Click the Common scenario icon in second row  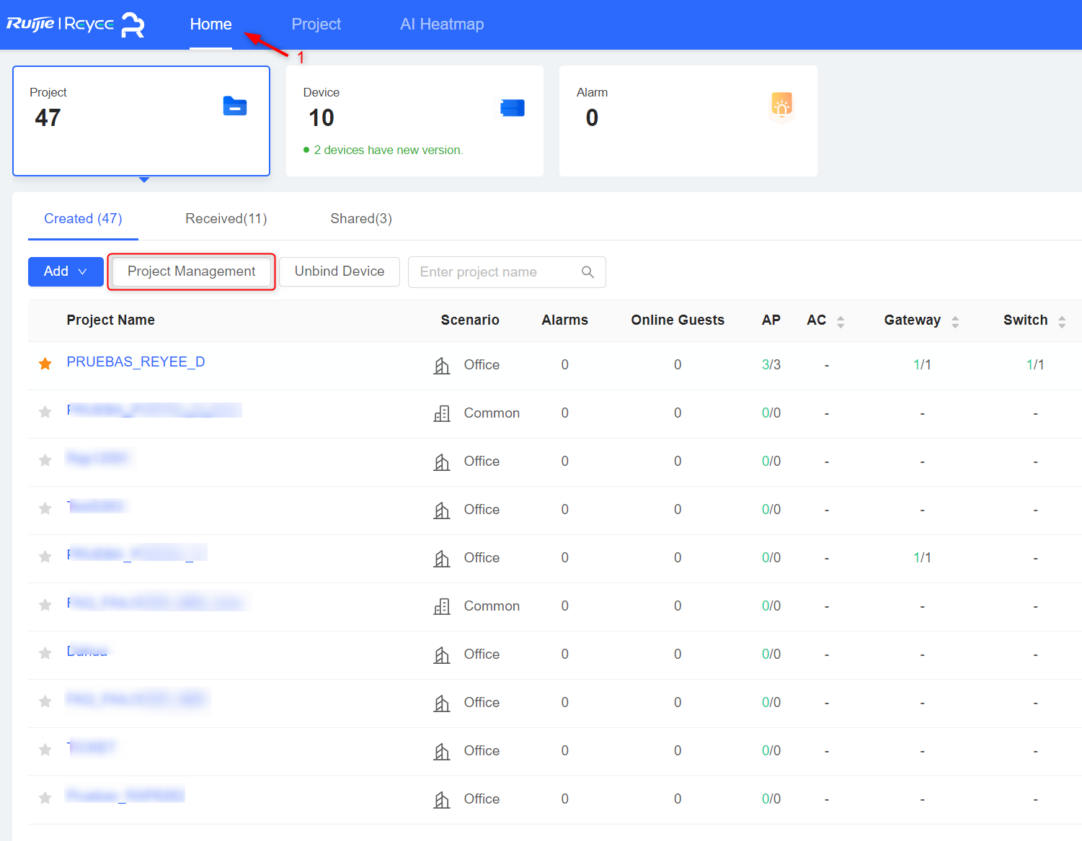(x=442, y=413)
